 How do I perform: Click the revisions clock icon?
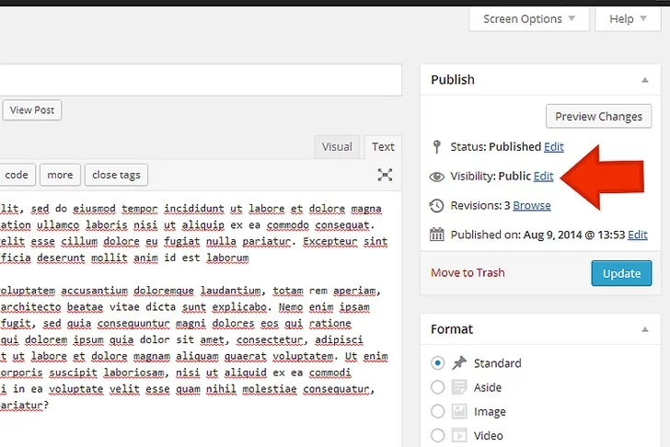(x=437, y=205)
